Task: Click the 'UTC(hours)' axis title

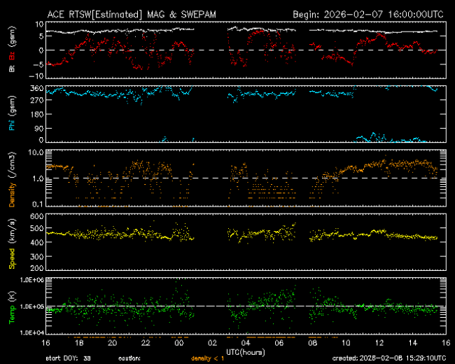Action: tap(246, 353)
